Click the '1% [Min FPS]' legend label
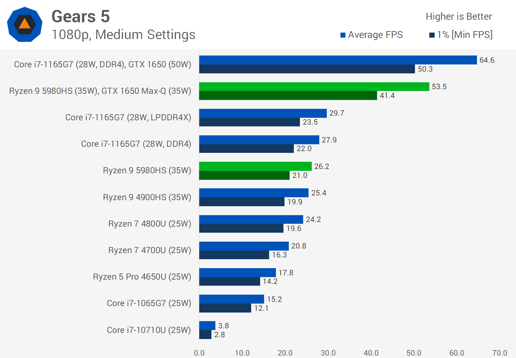This screenshot has height=358, width=516. [465, 35]
